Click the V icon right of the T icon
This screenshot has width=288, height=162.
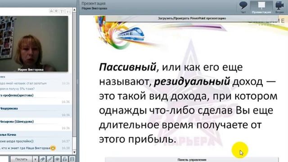(x=68, y=12)
